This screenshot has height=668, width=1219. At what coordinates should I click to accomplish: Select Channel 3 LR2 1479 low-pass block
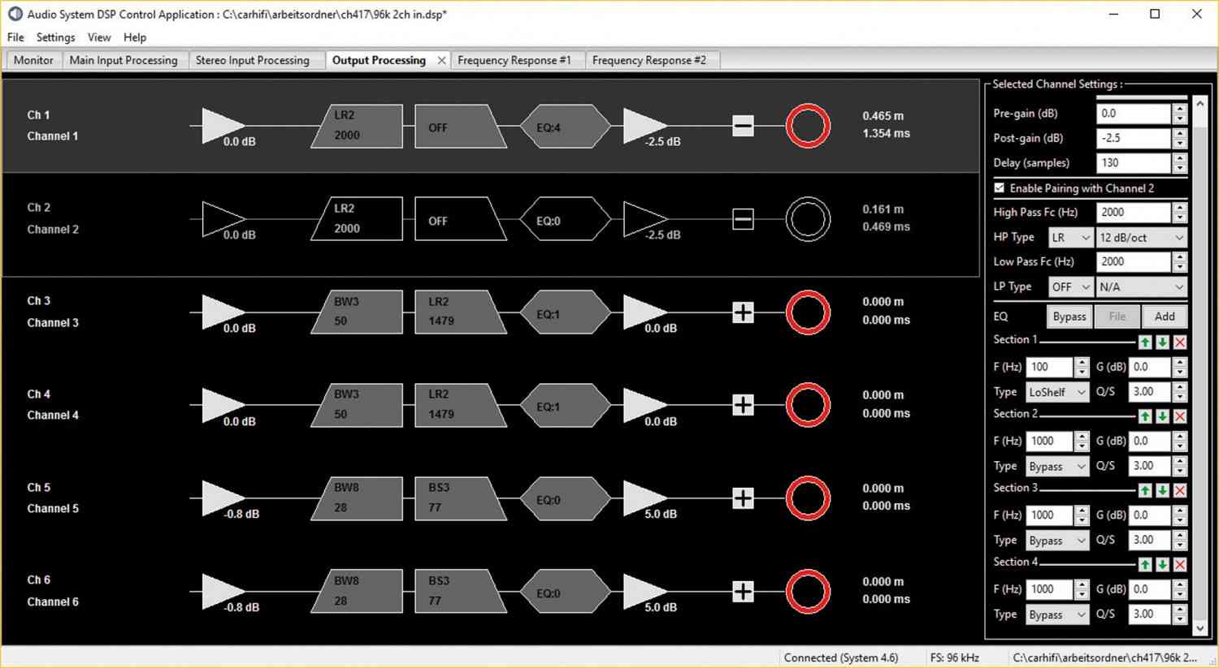(x=460, y=312)
